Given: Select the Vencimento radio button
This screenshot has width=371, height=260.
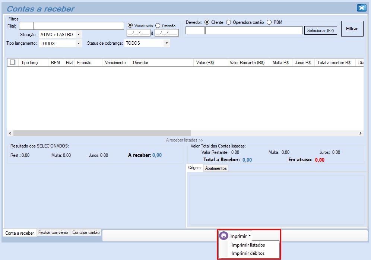Looking at the screenshot, I should point(130,25).
